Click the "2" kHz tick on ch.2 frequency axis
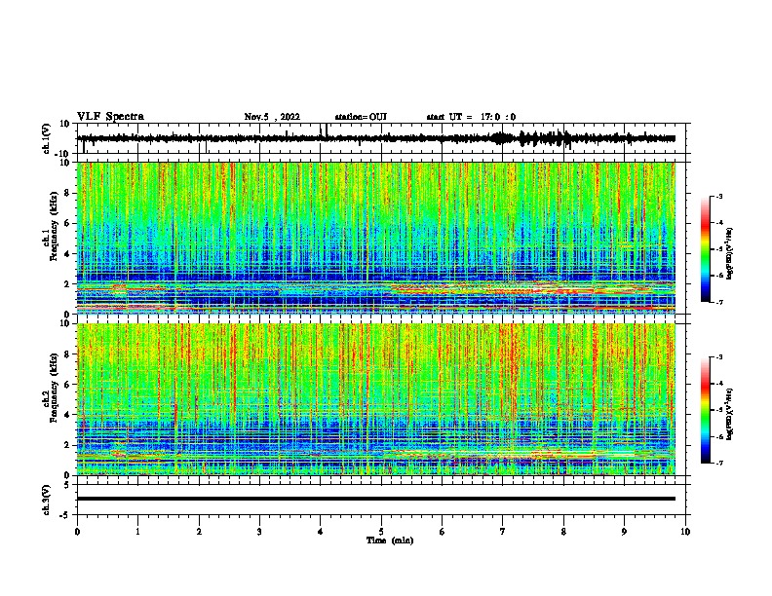Viewport: 772px width, 596px height. pos(67,445)
